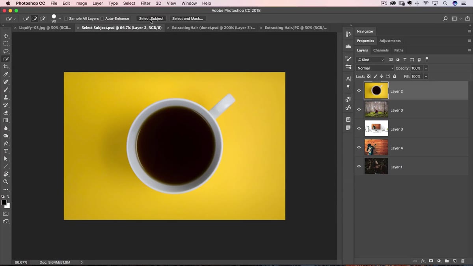Select the Eraser tool
The image size is (473, 266).
pyautogui.click(x=6, y=113)
